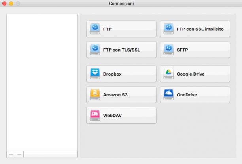242x164 pixels.
Task: Choose the Google Drive text label
Action: (191, 74)
